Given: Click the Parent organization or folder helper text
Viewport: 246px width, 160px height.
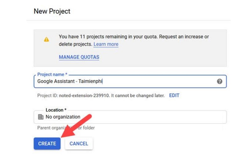Looking at the screenshot, I should click(x=66, y=128).
